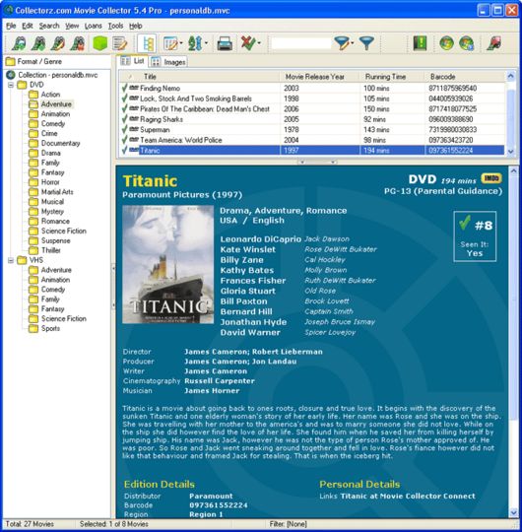Click the Titanic poster thumbnail

[x=167, y=264]
